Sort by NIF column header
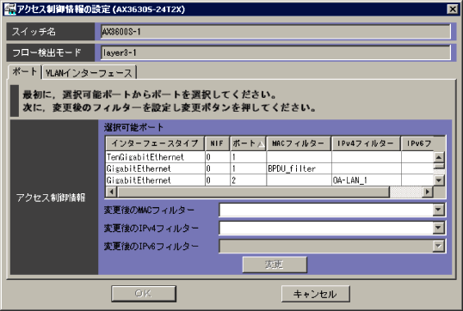The image size is (463, 311). 217,143
